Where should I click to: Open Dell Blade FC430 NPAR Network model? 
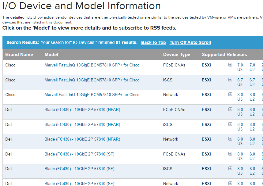82,139
